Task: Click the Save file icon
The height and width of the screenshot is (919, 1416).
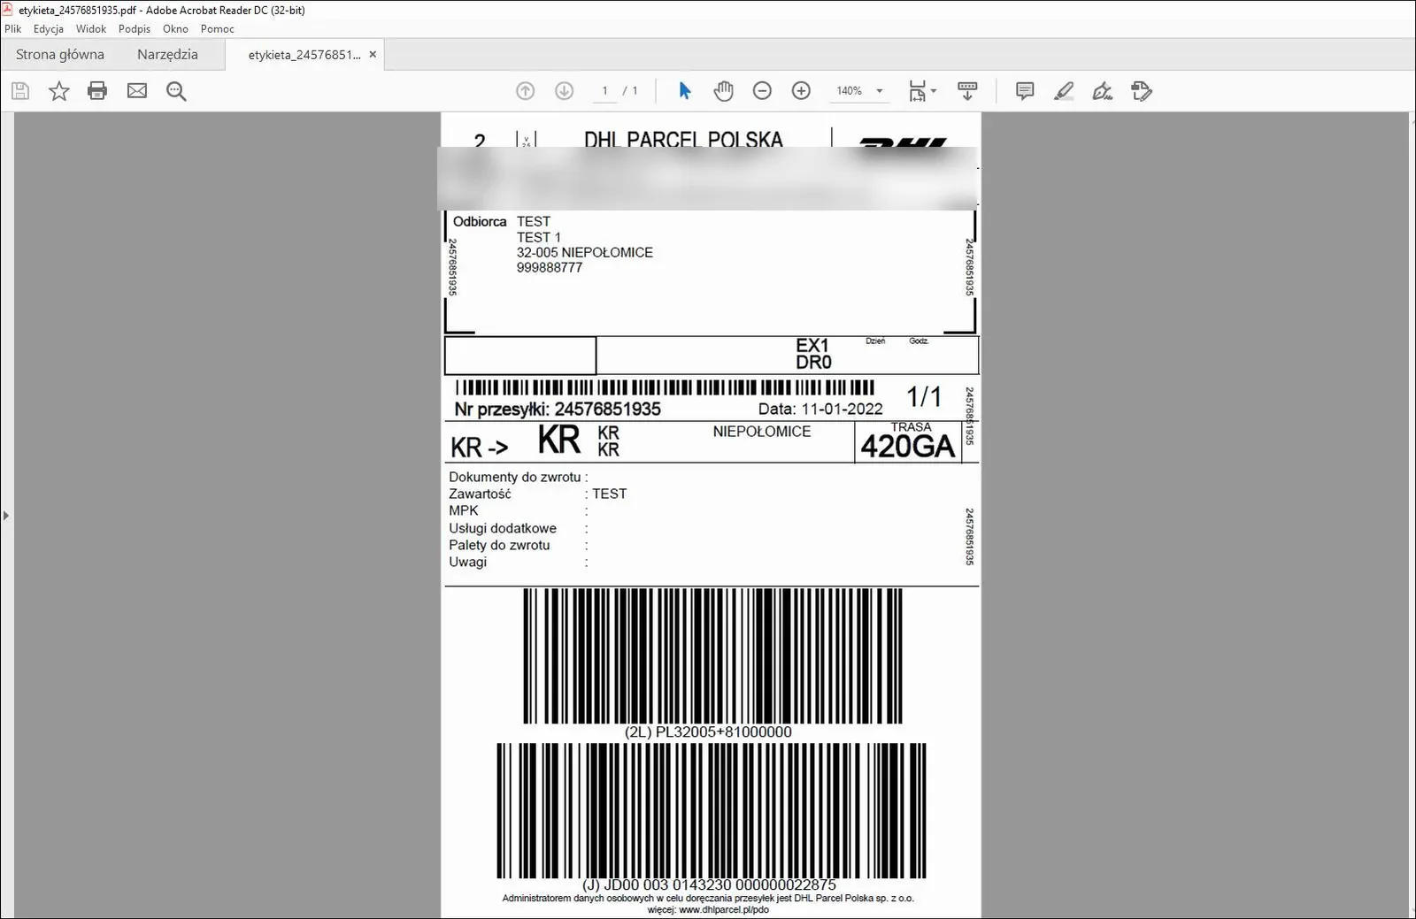Action: [x=20, y=91]
